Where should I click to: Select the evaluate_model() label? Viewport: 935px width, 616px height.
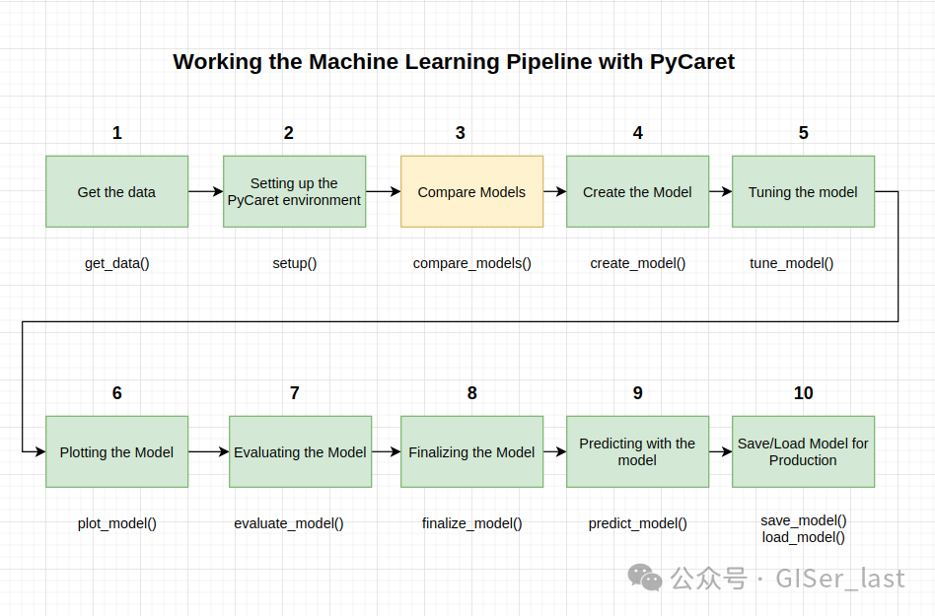coord(289,523)
